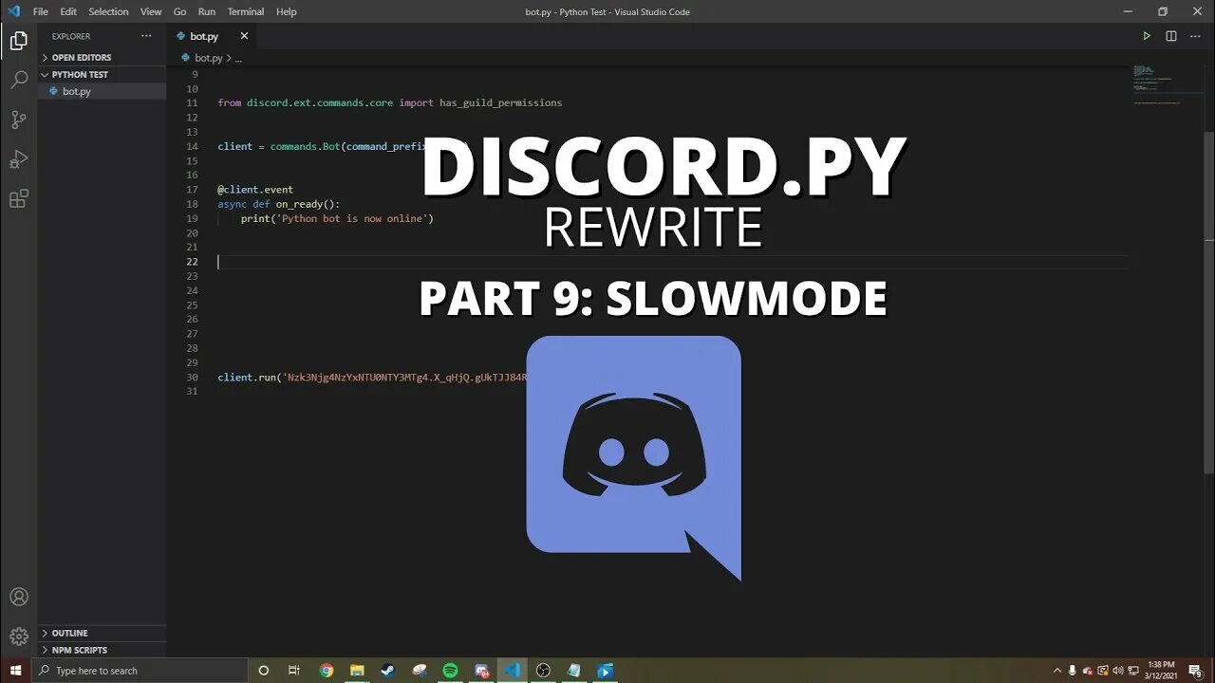Open the Edit menu
The width and height of the screenshot is (1215, 683).
pyautogui.click(x=68, y=11)
